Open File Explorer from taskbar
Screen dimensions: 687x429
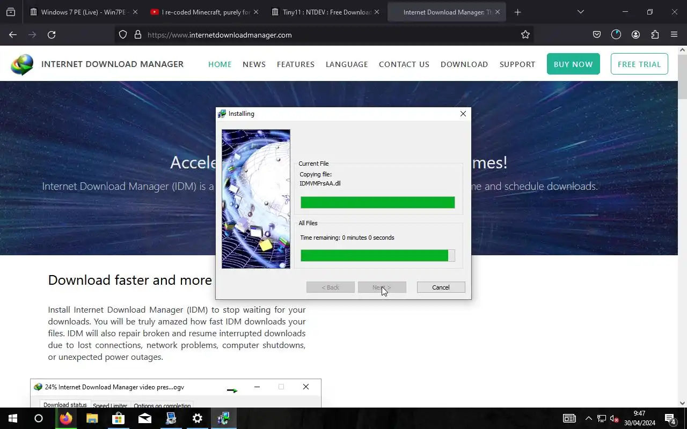click(x=92, y=418)
